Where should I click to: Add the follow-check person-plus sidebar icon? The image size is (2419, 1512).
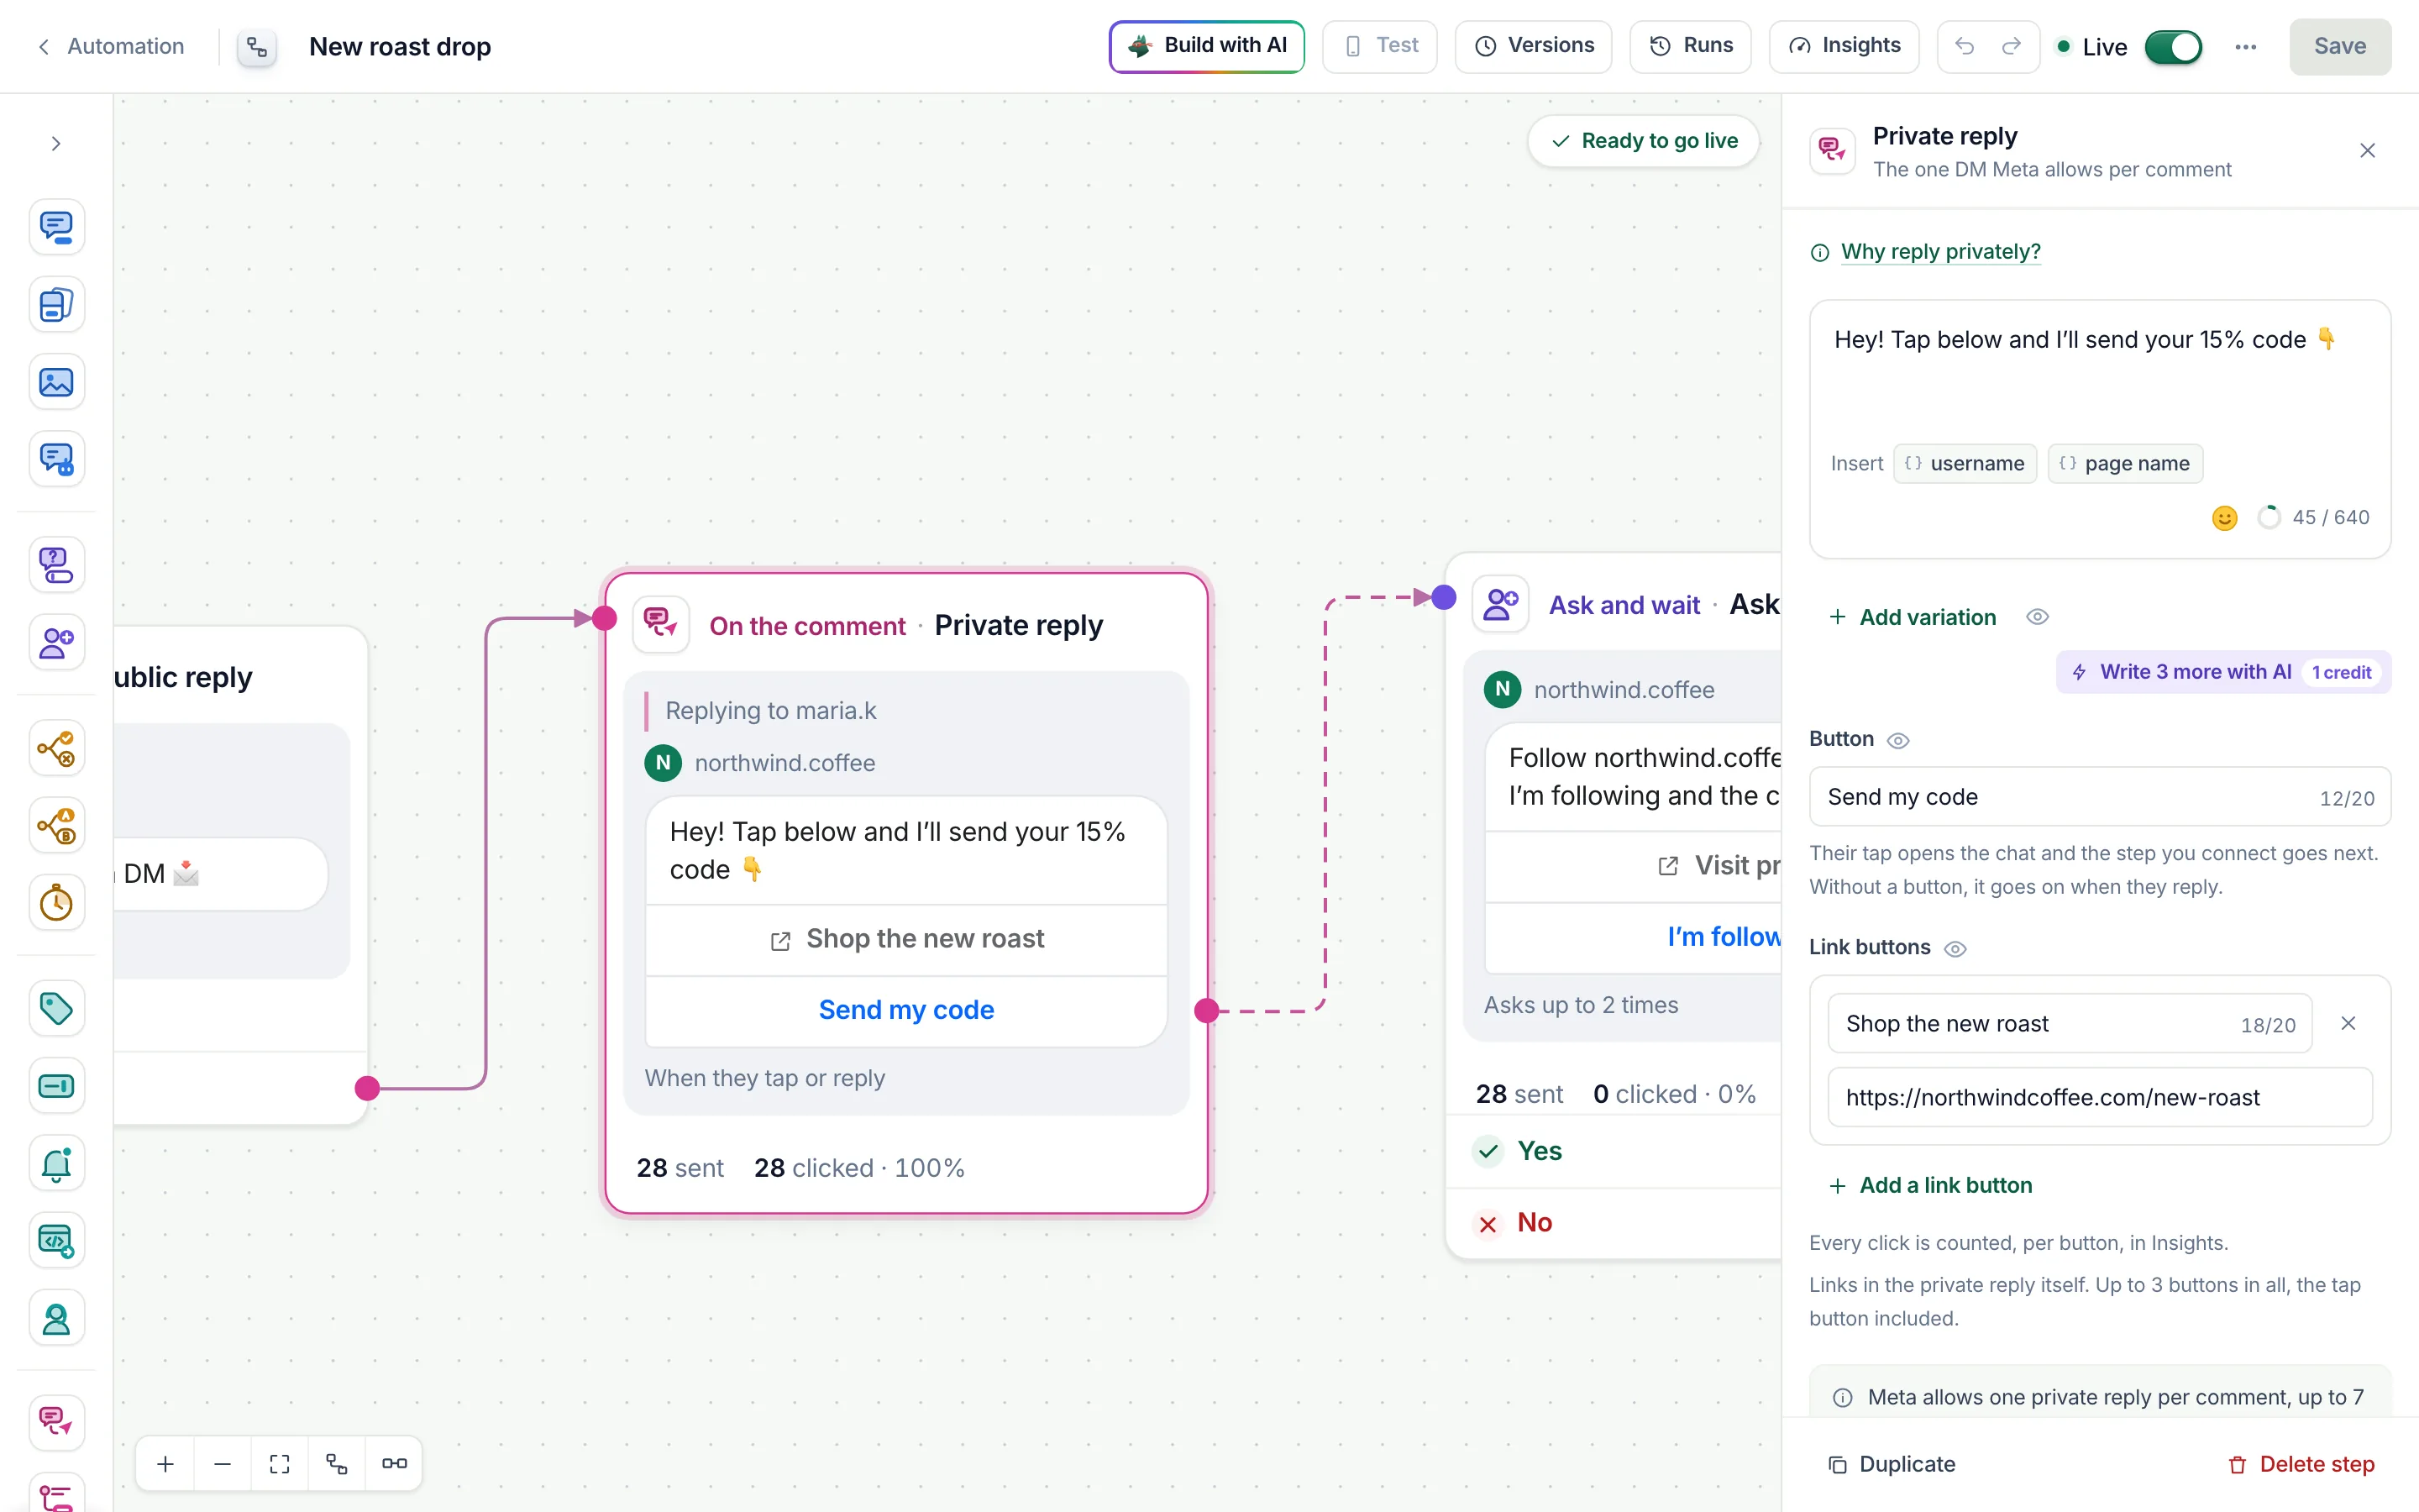tap(57, 642)
